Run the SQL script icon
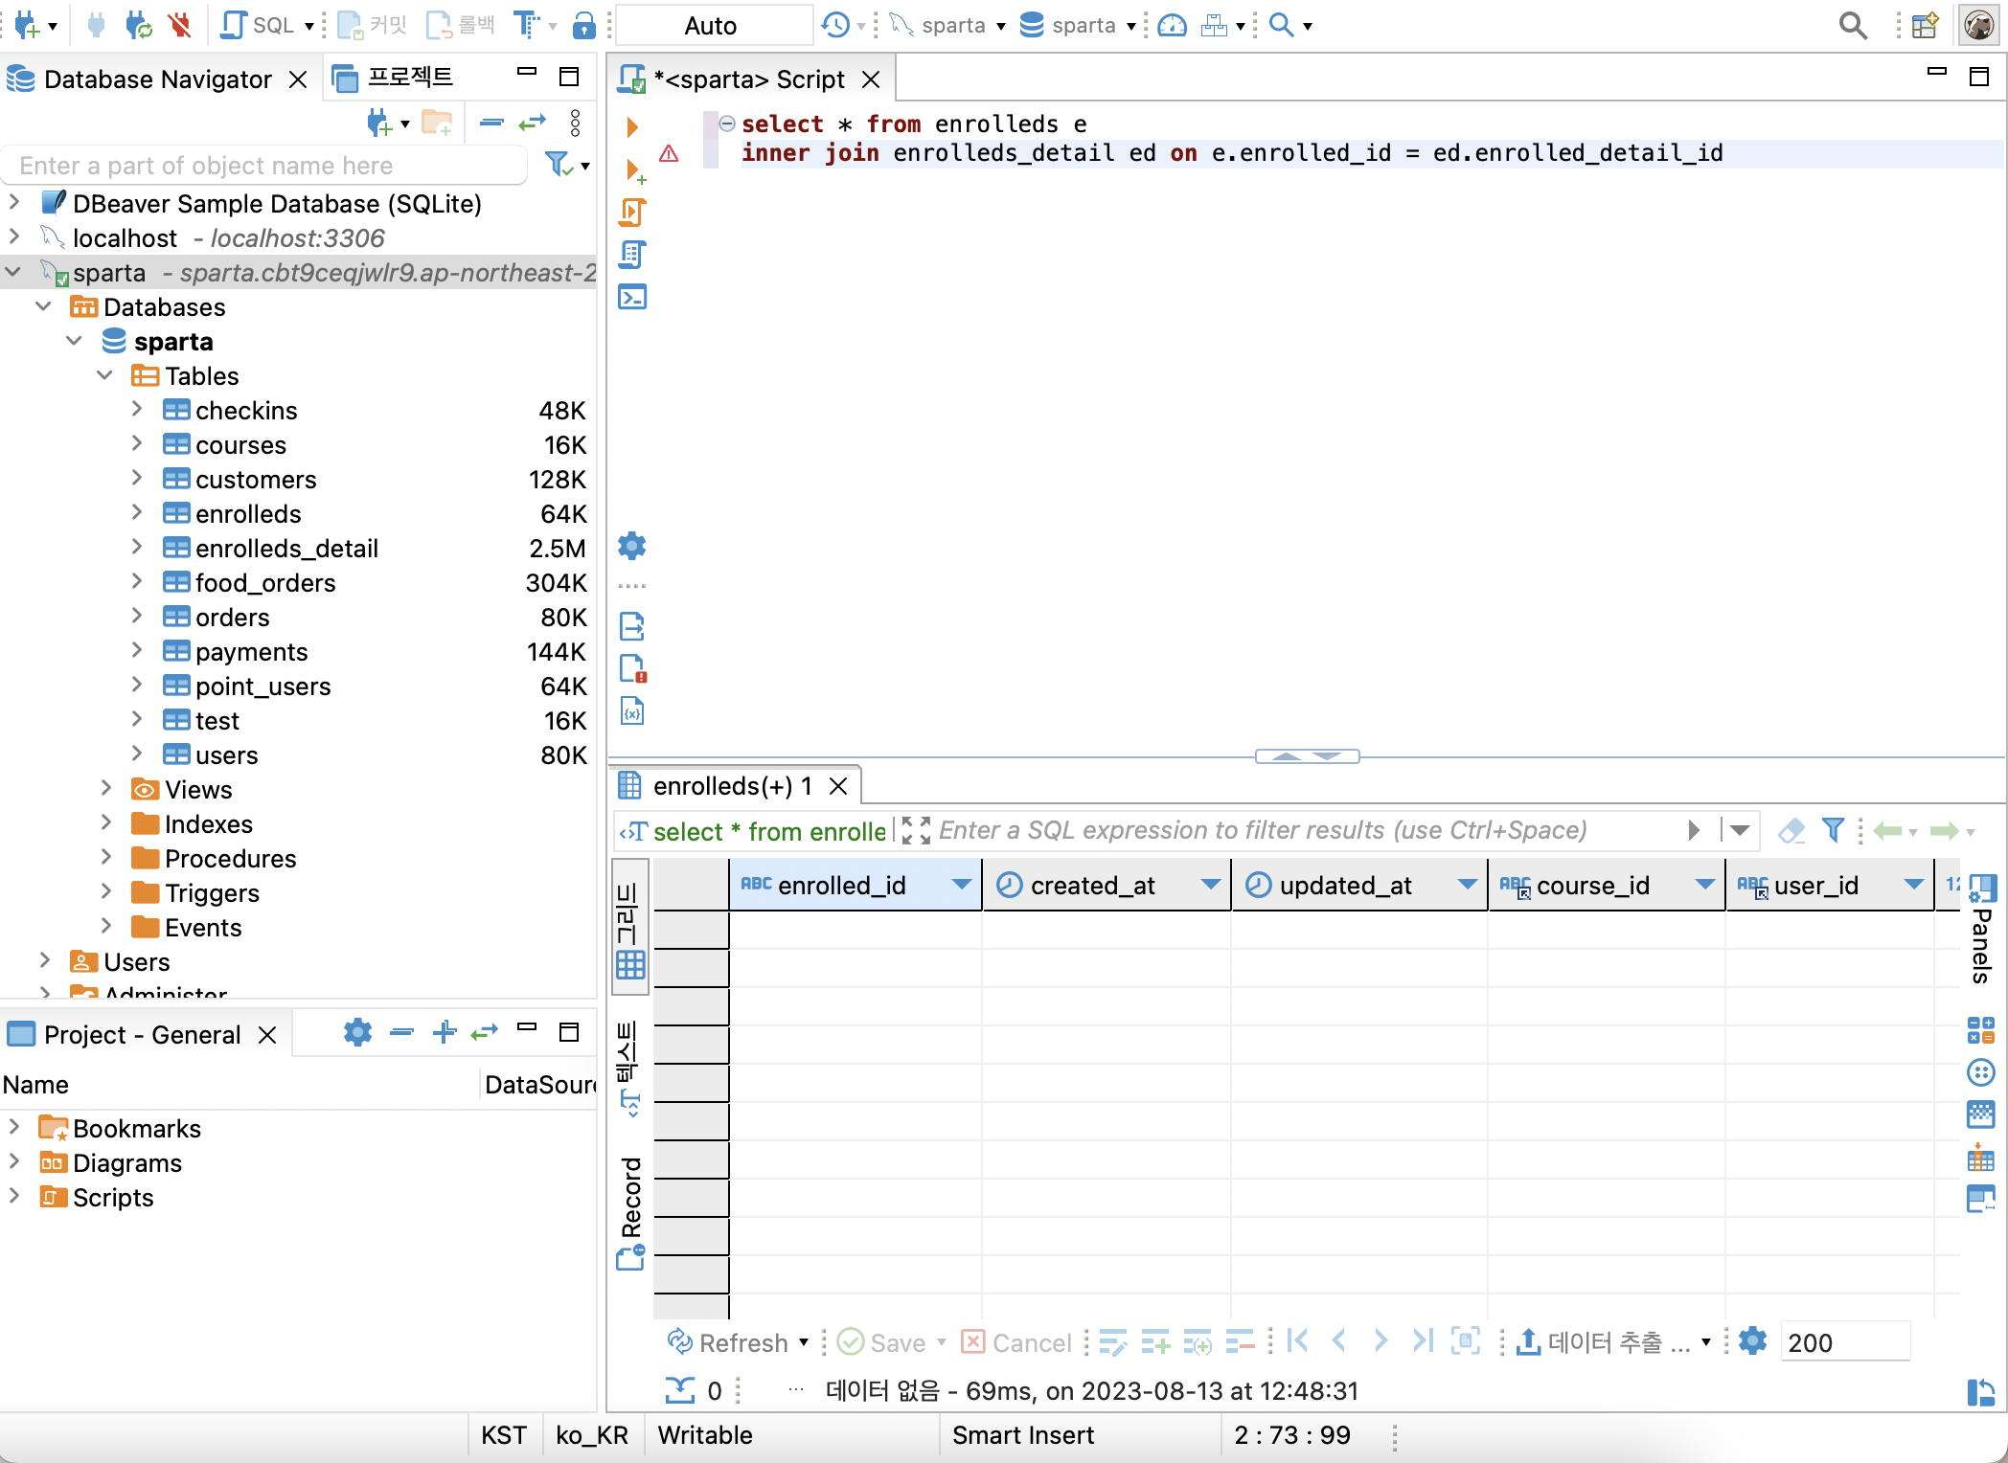The height and width of the screenshot is (1463, 2008). coord(633,212)
